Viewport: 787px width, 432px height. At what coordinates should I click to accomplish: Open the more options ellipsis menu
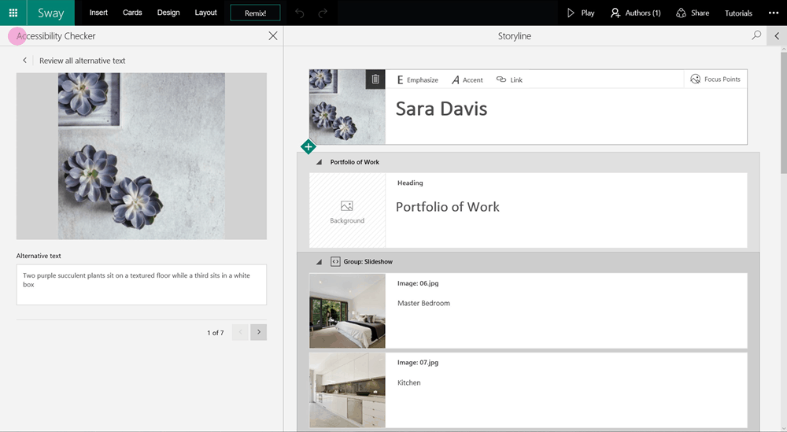click(773, 13)
